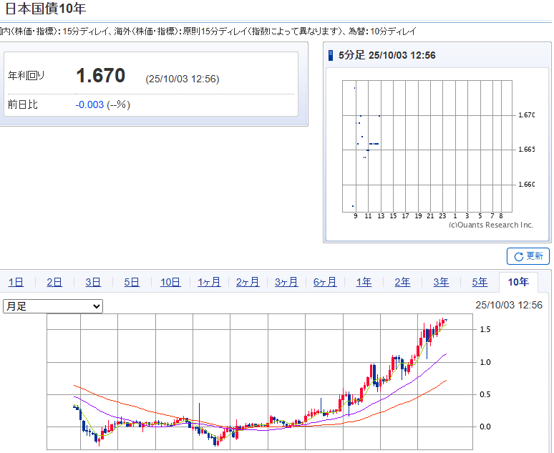Select the 1年 period tab
This screenshot has width=554, height=453.
[364, 282]
